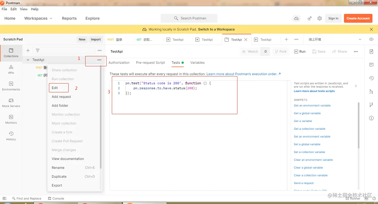Click the satellite capture requests icon
This screenshot has height=204, width=378.
click(x=310, y=18)
